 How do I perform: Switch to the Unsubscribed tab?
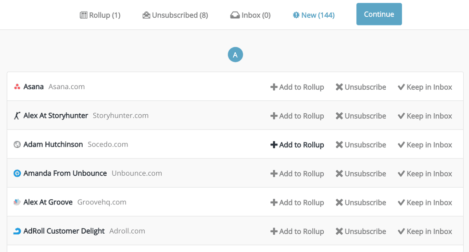[x=175, y=15]
